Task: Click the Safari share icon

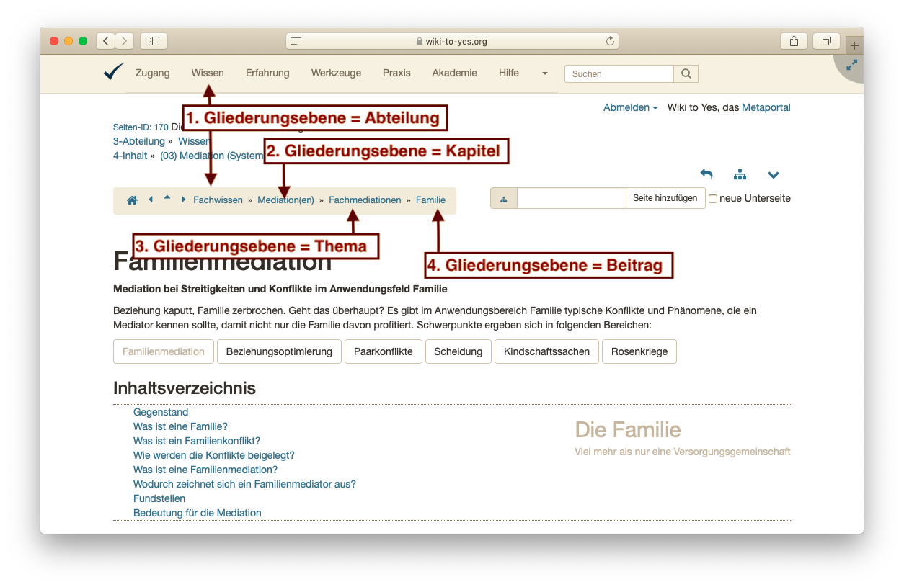Action: click(x=794, y=41)
